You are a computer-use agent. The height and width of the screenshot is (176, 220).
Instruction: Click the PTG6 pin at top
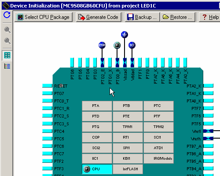(72, 62)
